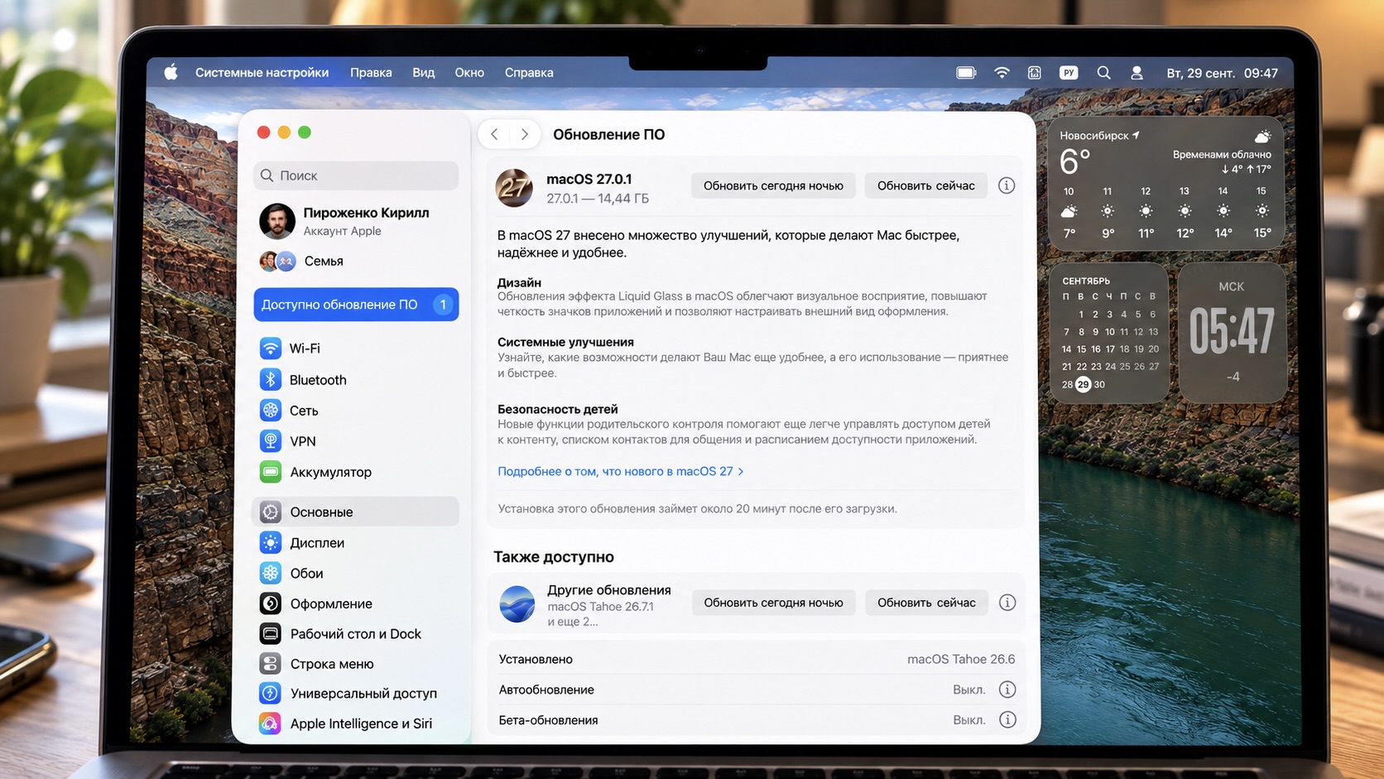Open the VPN sidebar icon

tap(271, 440)
